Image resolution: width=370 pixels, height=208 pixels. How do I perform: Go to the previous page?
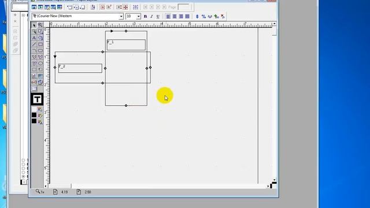click(x=151, y=8)
